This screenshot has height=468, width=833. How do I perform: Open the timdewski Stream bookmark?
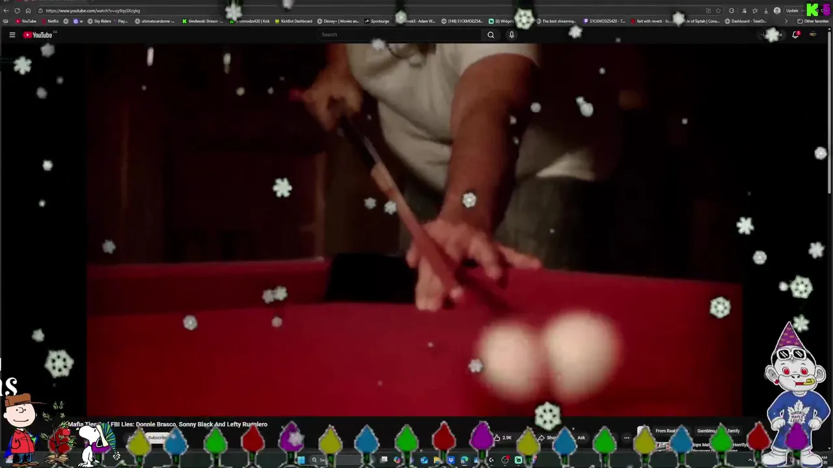coord(202,21)
